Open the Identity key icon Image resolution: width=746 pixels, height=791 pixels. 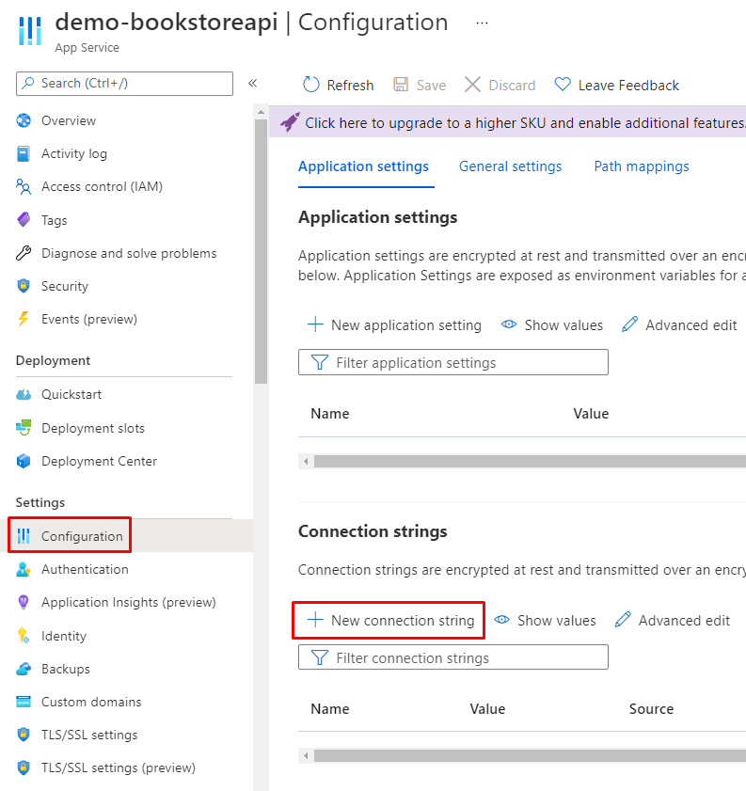pos(24,636)
